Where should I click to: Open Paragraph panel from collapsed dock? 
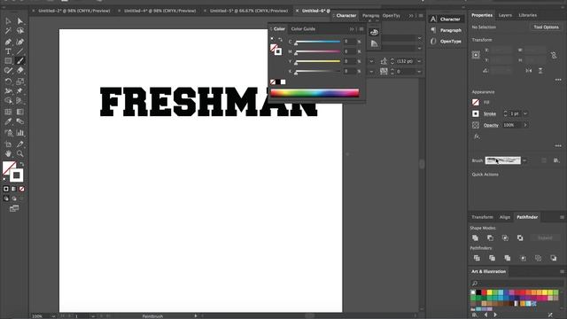[x=447, y=30]
